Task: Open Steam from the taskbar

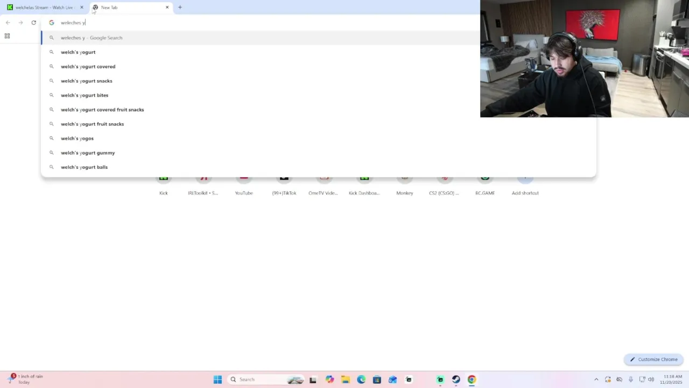Action: pos(456,379)
